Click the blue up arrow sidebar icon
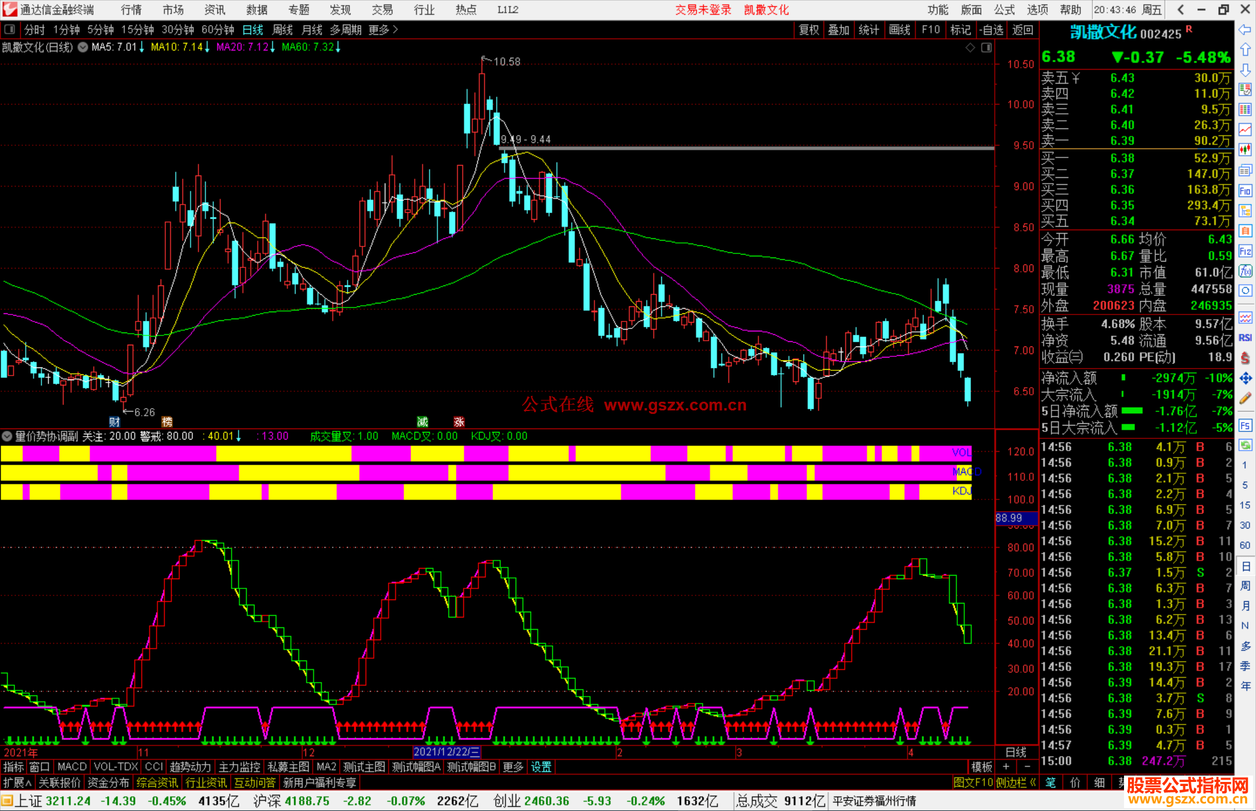Viewport: 1256px width, 811px height. 1245,50
